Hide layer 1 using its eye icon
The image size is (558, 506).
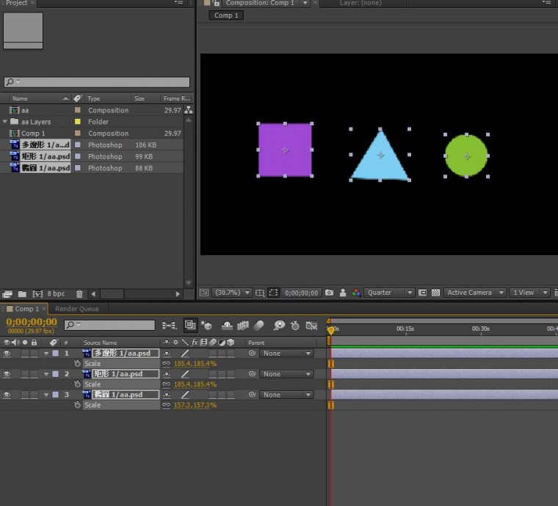click(x=7, y=353)
